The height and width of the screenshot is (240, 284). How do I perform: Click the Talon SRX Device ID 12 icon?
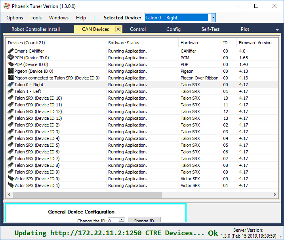[x=11, y=111]
